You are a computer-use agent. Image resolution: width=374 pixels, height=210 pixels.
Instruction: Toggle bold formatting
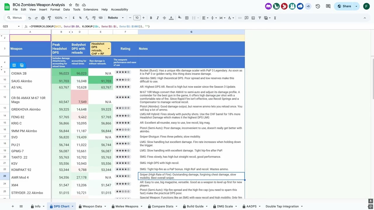coord(151,18)
